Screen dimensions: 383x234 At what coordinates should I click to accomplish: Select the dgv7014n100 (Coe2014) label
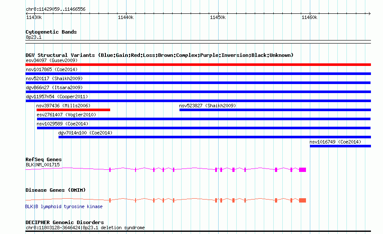pos(85,133)
